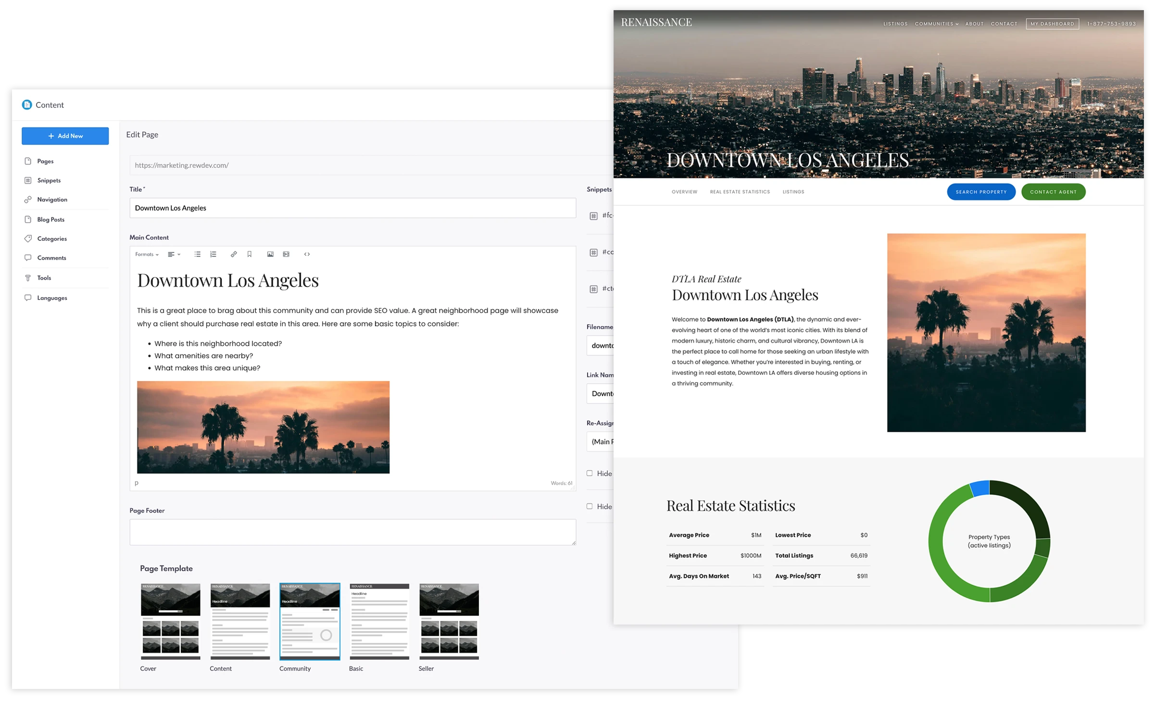Click the Contact Agent button
The height and width of the screenshot is (702, 1154).
point(1053,192)
